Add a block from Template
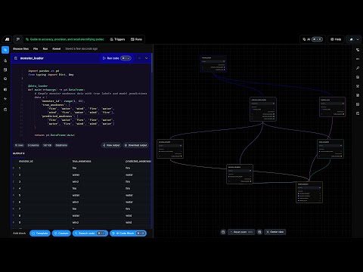Viewport: 363px width, 272px height. pos(40,233)
